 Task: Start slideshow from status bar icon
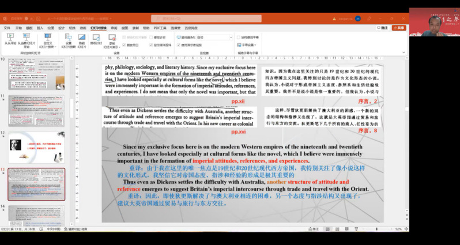click(x=356, y=229)
